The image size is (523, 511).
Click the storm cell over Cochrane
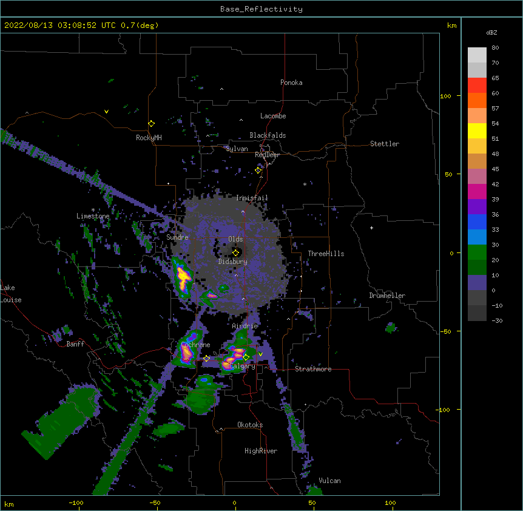(187, 350)
